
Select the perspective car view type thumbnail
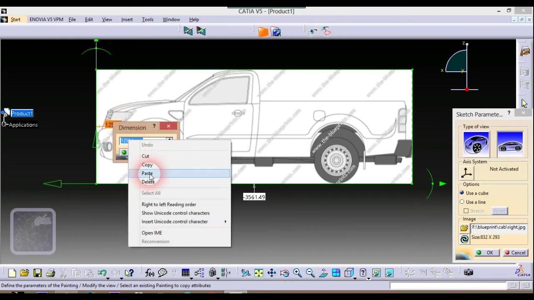click(476, 144)
